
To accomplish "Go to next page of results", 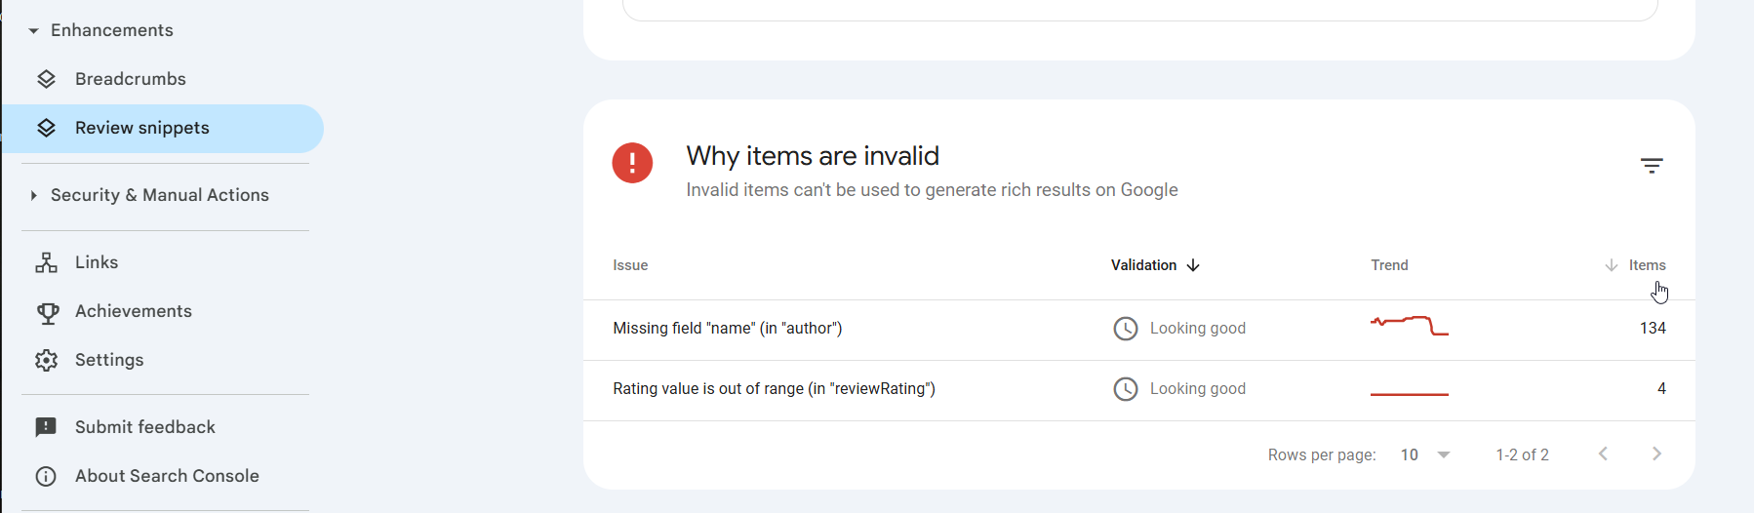I will point(1656,454).
